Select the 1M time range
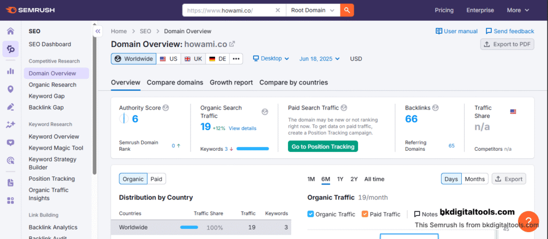Viewport: 548px width, 239px height. point(311,179)
